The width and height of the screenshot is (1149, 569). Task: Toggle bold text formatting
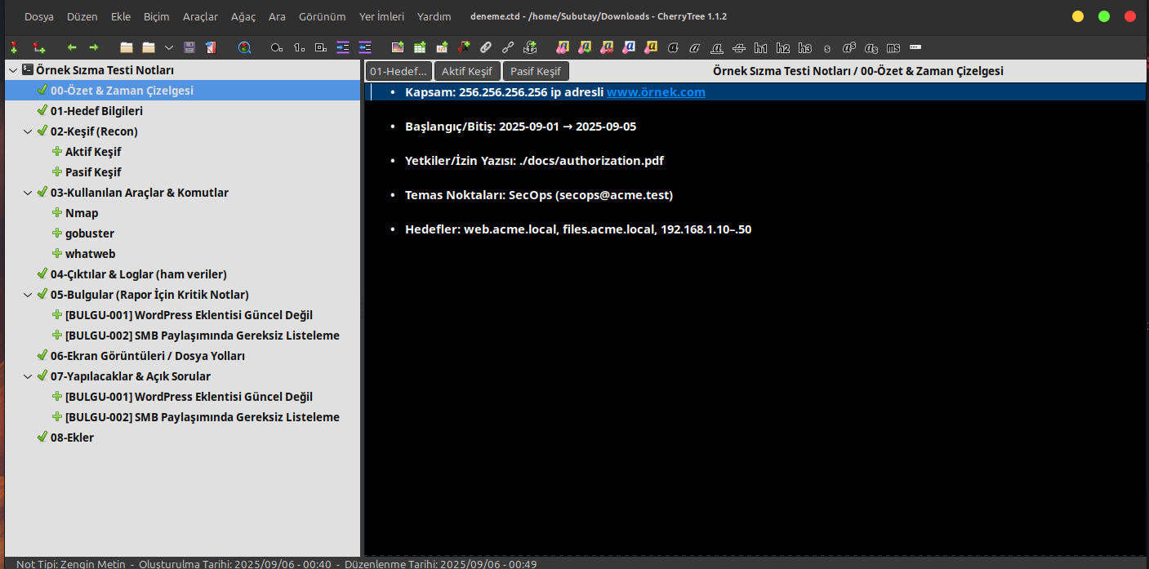pyautogui.click(x=673, y=47)
